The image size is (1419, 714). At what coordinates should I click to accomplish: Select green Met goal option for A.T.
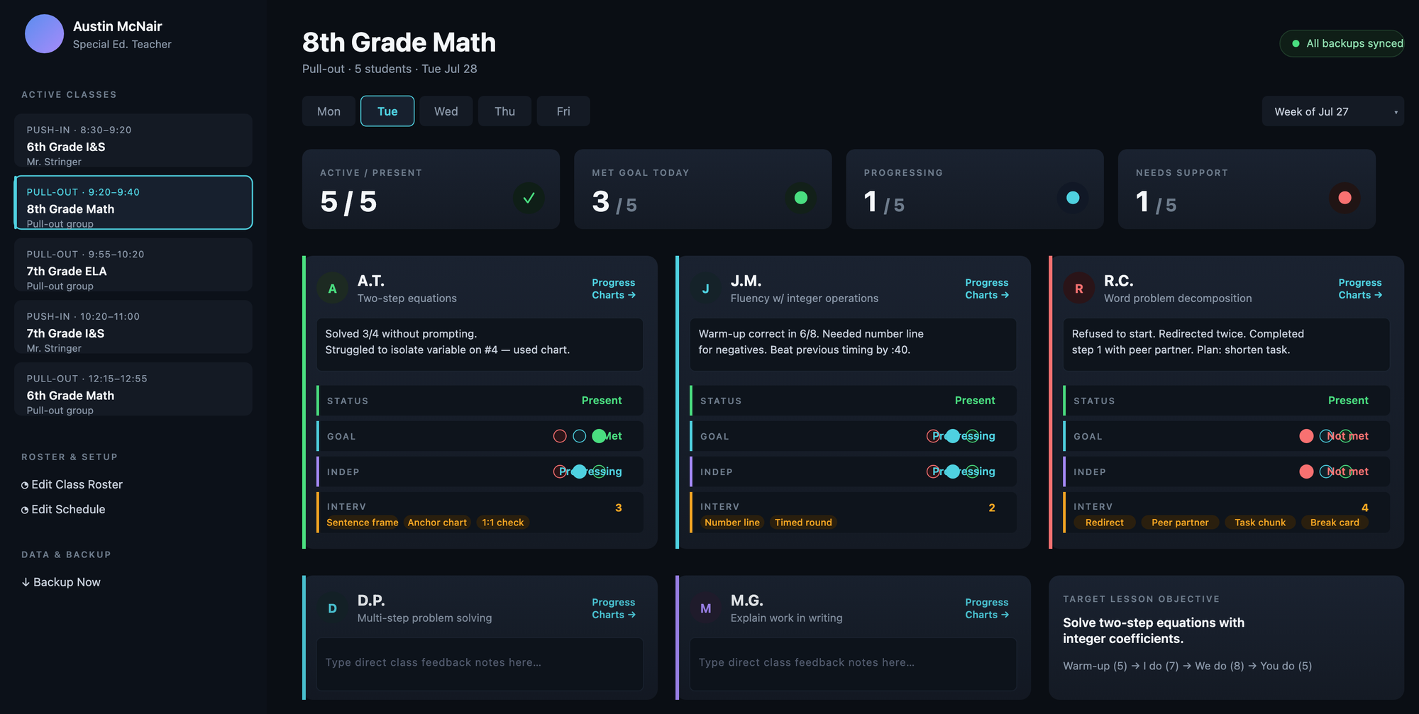(599, 436)
